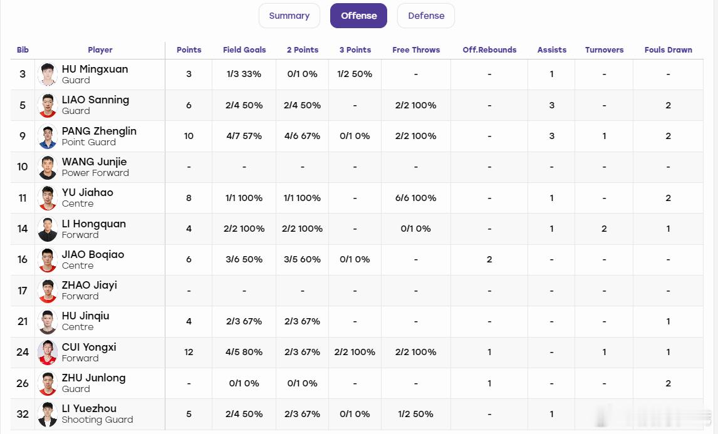Select YU Jiahao's avatar image
718x434 pixels.
[48, 198]
